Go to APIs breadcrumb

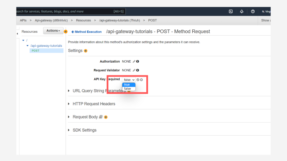click(x=23, y=20)
